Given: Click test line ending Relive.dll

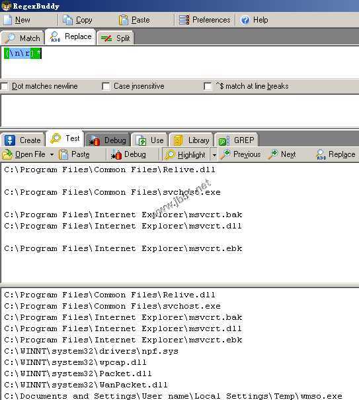Looking at the screenshot, I should [110, 170].
